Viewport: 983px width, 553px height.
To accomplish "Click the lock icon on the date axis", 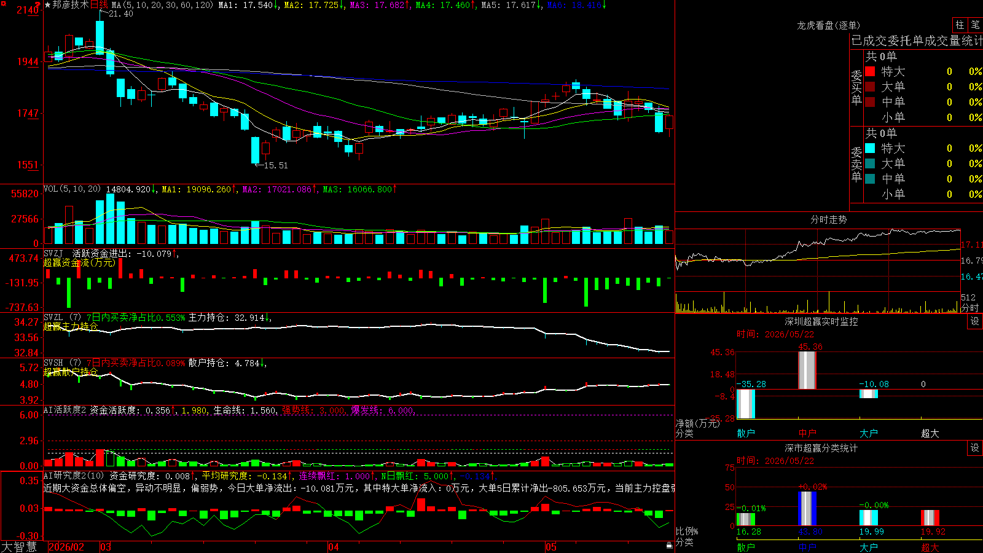I will (x=669, y=546).
